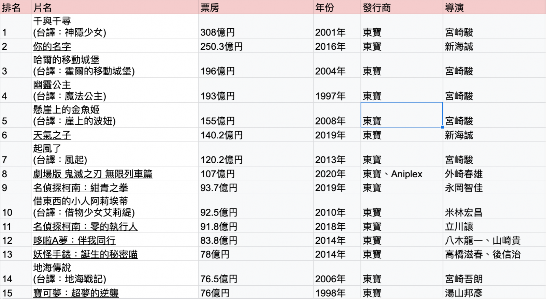
Task: Click the 2016年 year cell
Action: pyautogui.click(x=337, y=46)
